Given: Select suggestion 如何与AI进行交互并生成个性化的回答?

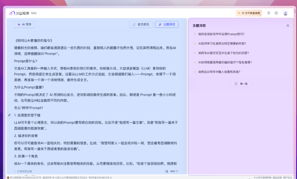Looking at the screenshot, I should tap(223, 53).
